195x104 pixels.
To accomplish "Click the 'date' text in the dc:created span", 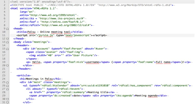I will click(x=77, y=96).
